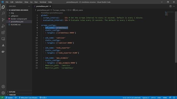Click the '/prometheus' commented metrics_path line
The width and height of the screenshot is (177, 99).
[x=59, y=68]
